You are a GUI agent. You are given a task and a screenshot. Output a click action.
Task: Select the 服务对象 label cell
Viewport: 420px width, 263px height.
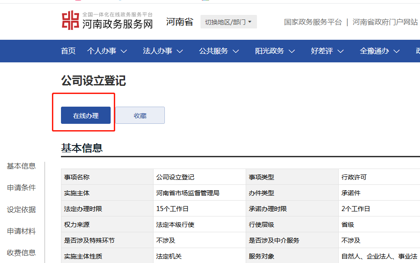(292, 256)
